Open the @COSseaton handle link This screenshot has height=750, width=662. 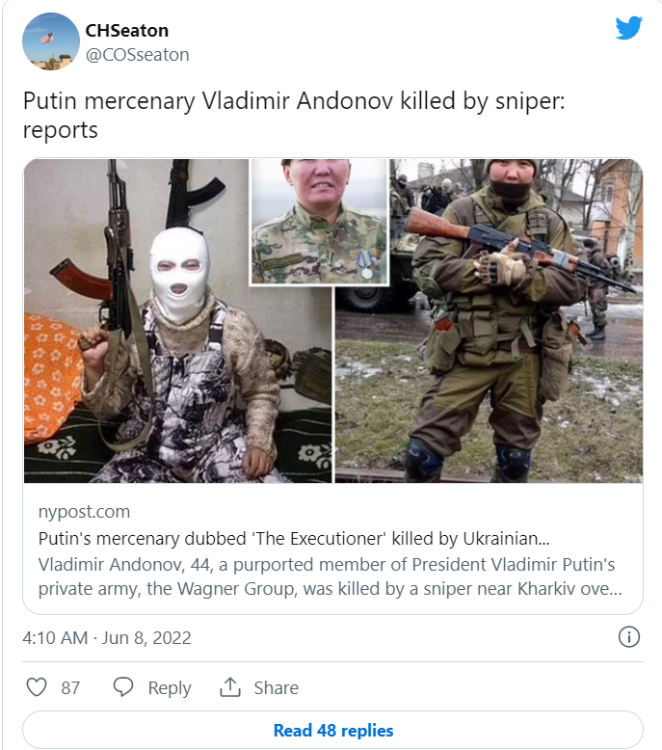pos(137,55)
